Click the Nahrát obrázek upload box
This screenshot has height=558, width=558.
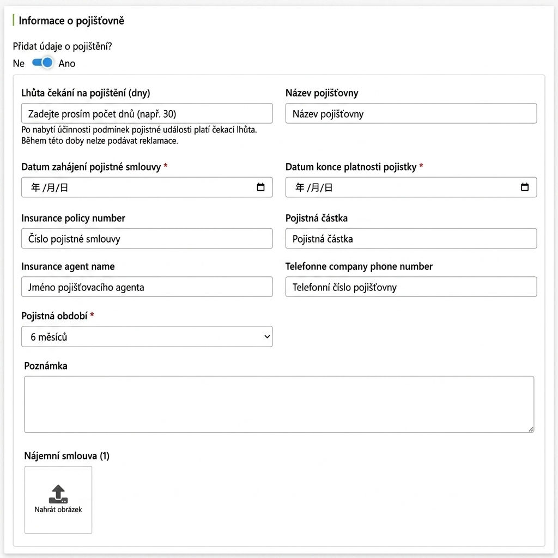pyautogui.click(x=58, y=500)
